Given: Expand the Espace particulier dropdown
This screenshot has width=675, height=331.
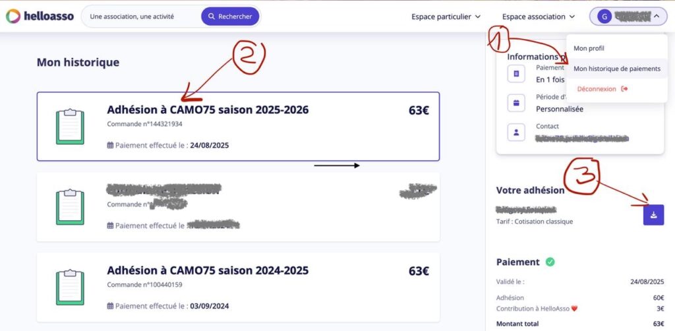Looking at the screenshot, I should (446, 16).
